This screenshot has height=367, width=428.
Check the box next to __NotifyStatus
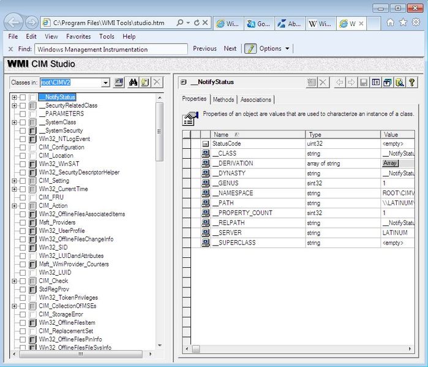tap(23, 97)
